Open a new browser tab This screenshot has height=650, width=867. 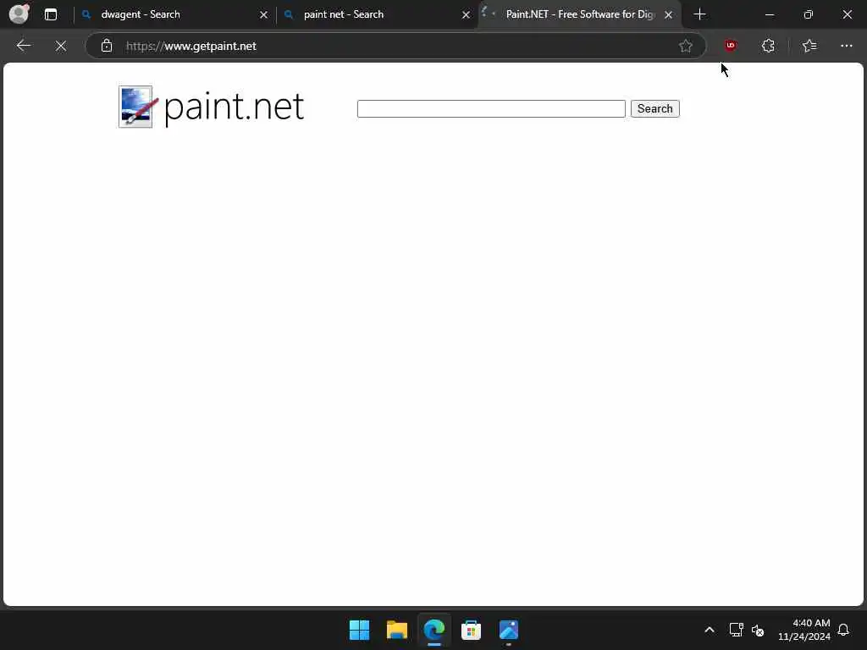coord(699,14)
